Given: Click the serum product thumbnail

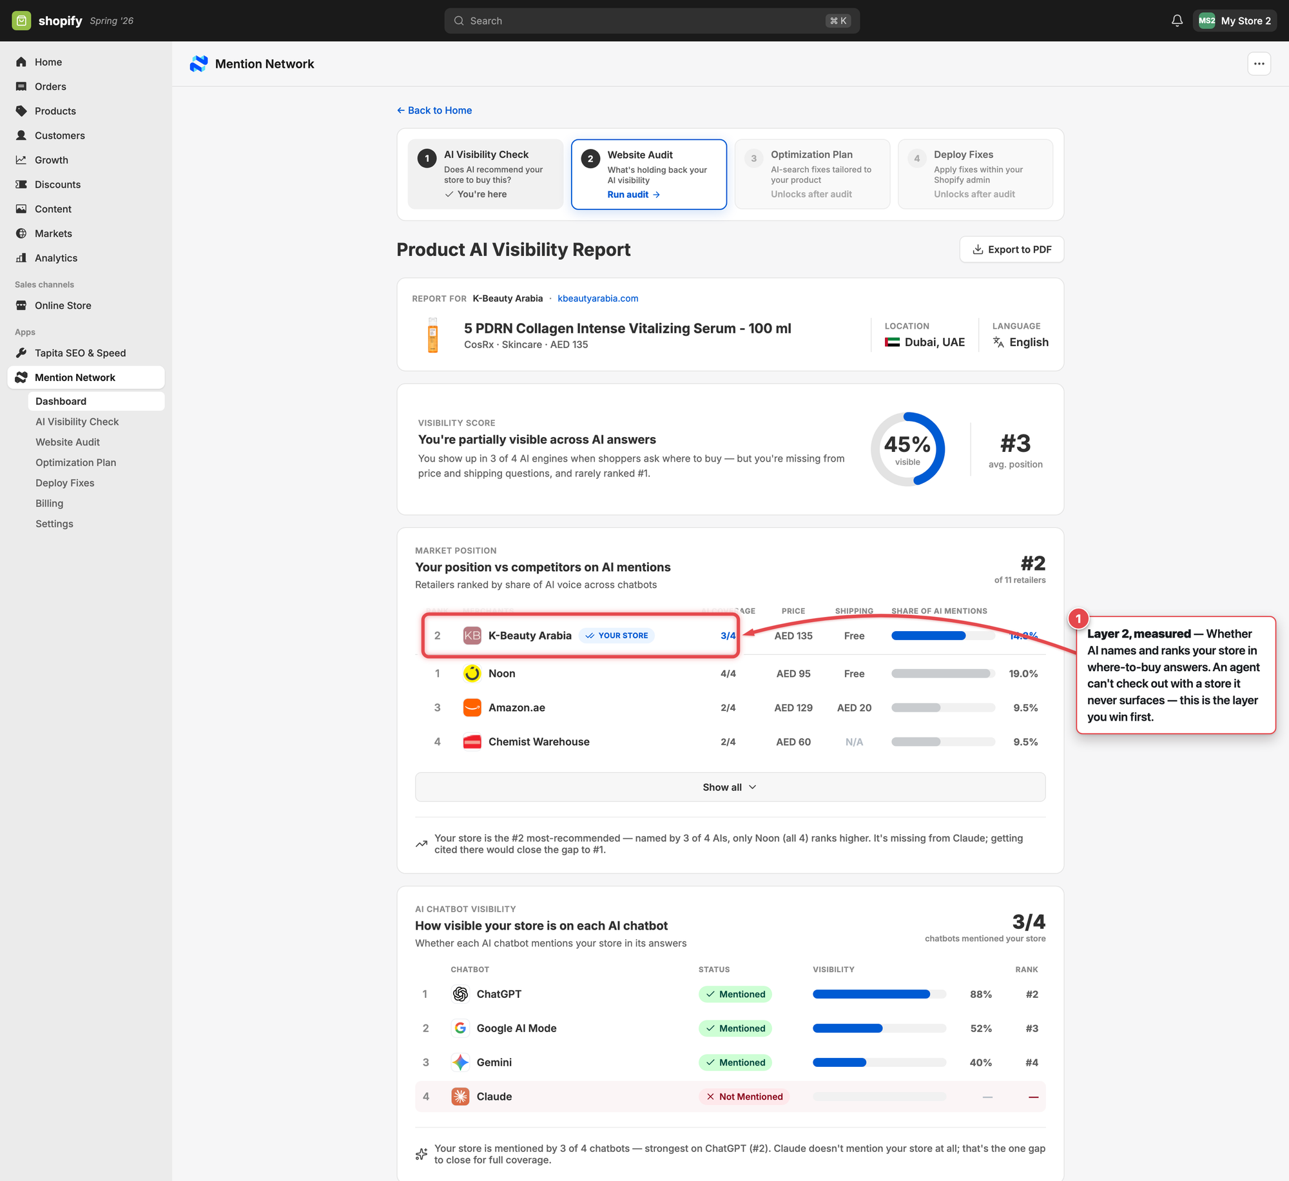Looking at the screenshot, I should pyautogui.click(x=432, y=335).
